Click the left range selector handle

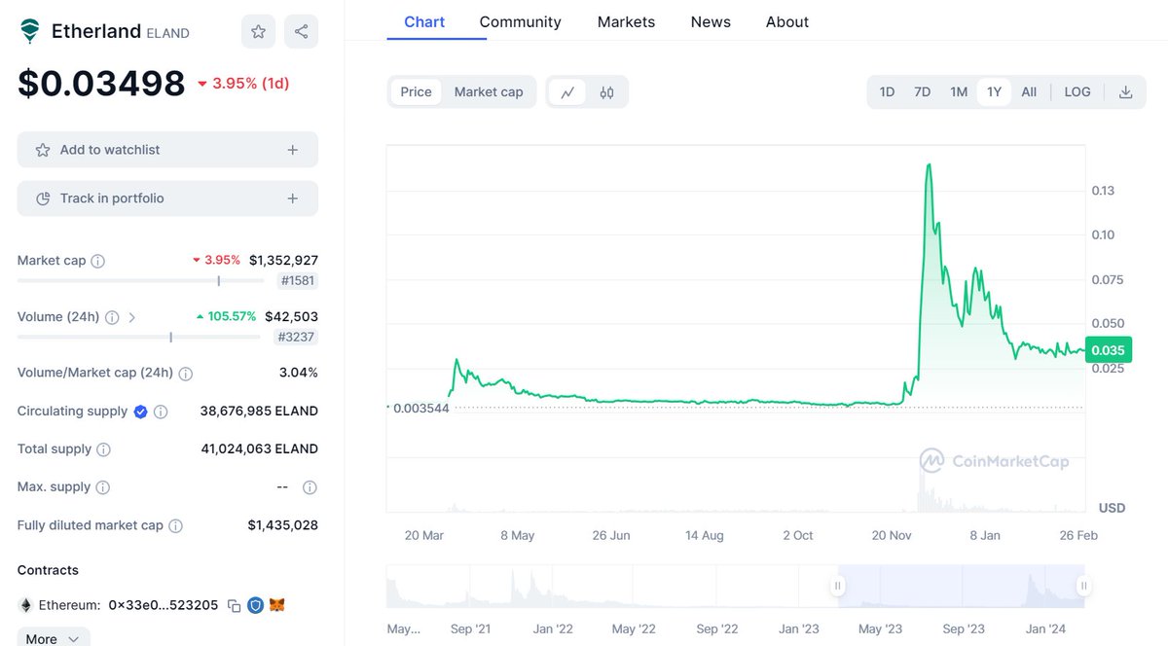point(837,586)
